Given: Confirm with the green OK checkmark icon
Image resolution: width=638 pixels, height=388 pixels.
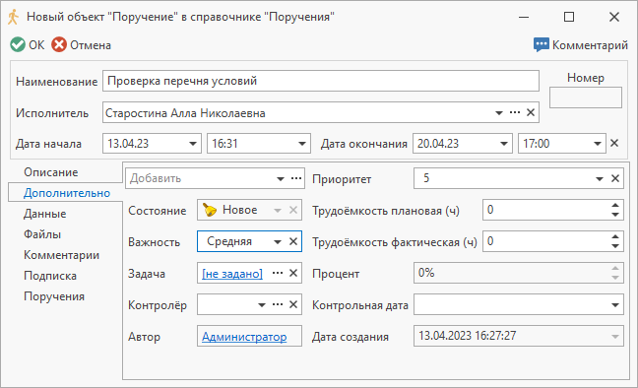Looking at the screenshot, I should [18, 44].
